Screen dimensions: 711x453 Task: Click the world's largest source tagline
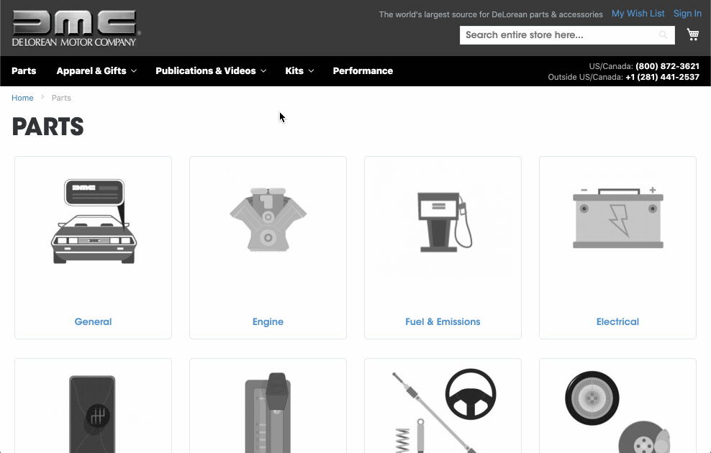(x=491, y=14)
